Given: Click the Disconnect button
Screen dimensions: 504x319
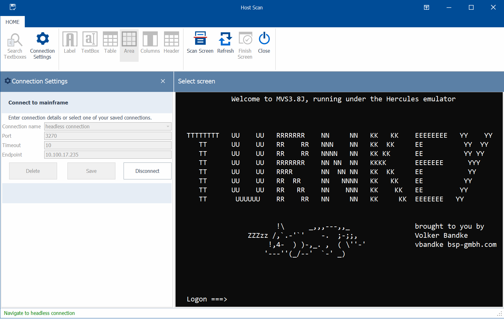Looking at the screenshot, I should pos(147,171).
